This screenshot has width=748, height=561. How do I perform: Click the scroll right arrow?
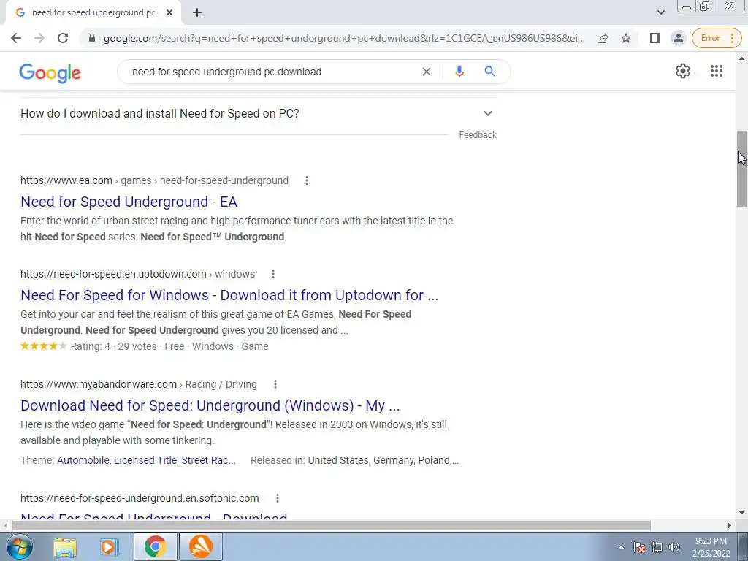point(730,525)
